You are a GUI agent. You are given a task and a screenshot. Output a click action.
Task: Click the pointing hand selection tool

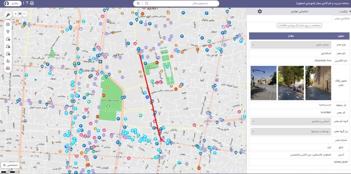click(x=8, y=61)
